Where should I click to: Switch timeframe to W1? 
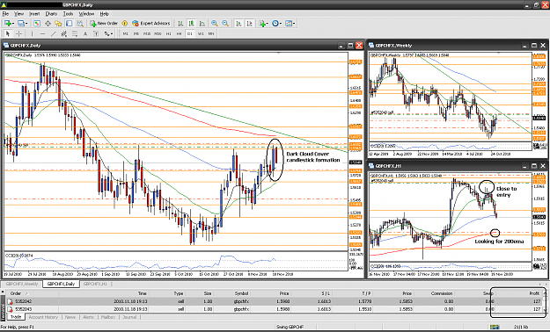[x=201, y=33]
